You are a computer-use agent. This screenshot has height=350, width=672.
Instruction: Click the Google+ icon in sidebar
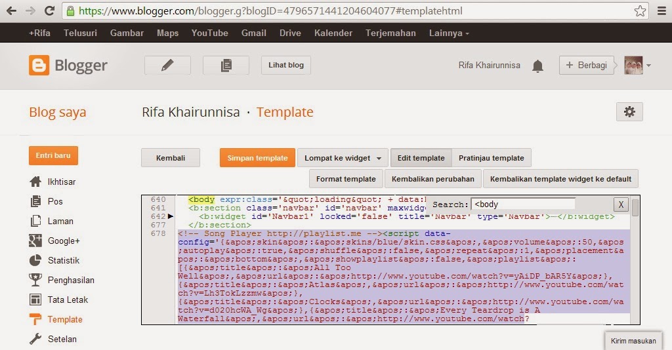point(35,241)
